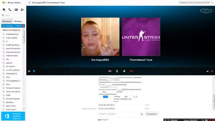Image resolution: width=215 pixels, height=121 pixels.
Task: Open the emoticon picker
Action: coord(142,114)
